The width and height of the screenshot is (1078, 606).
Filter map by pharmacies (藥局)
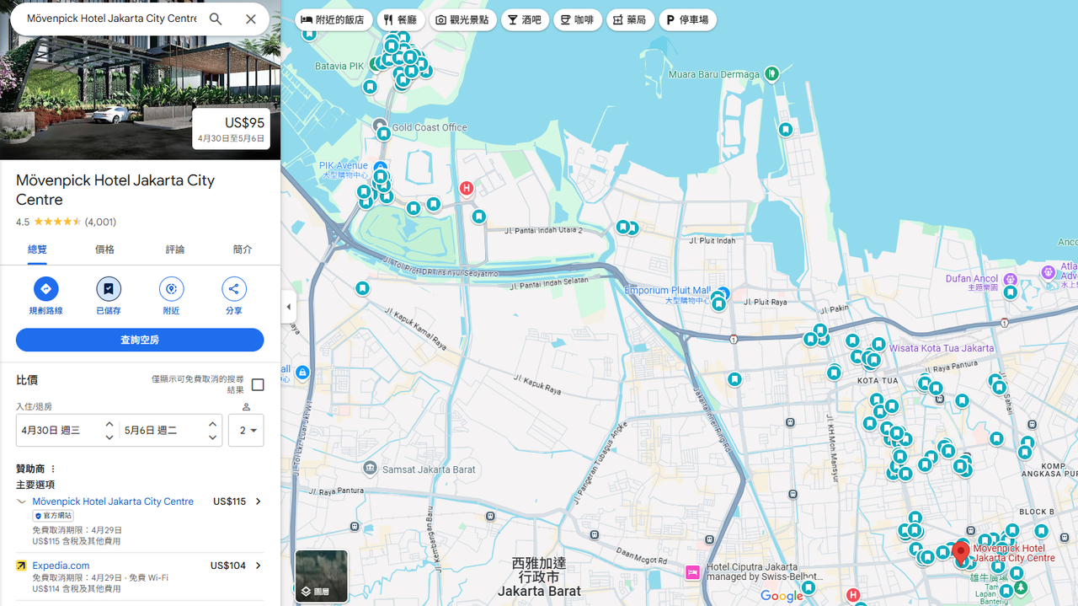pos(631,19)
